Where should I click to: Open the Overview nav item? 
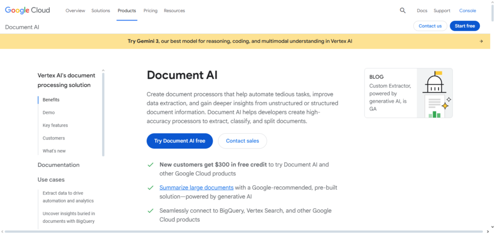pos(75,11)
